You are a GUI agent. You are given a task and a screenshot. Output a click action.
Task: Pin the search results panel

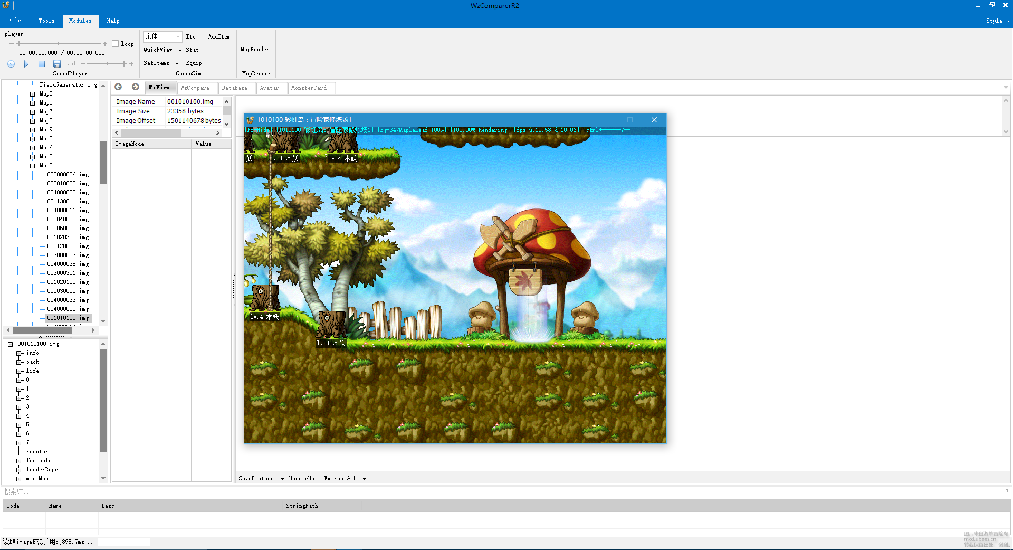coord(1007,491)
